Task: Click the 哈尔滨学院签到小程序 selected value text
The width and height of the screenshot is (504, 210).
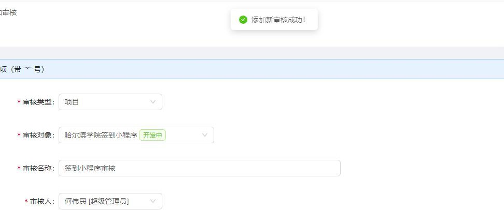Action: [x=101, y=135]
